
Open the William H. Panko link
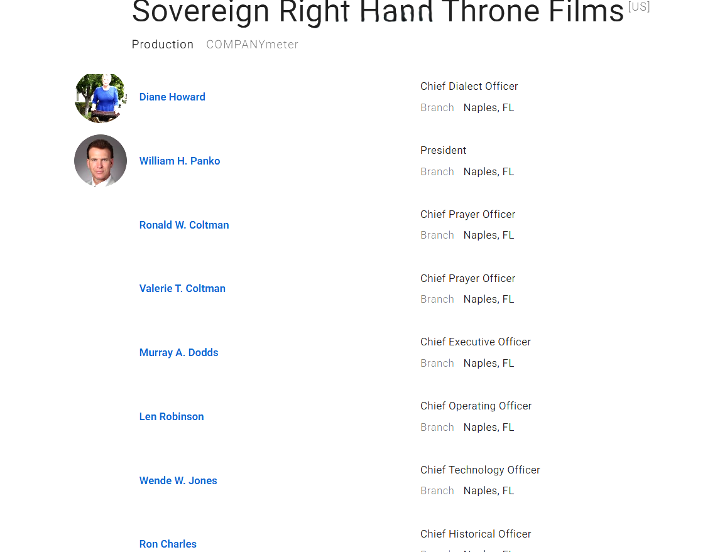click(180, 161)
